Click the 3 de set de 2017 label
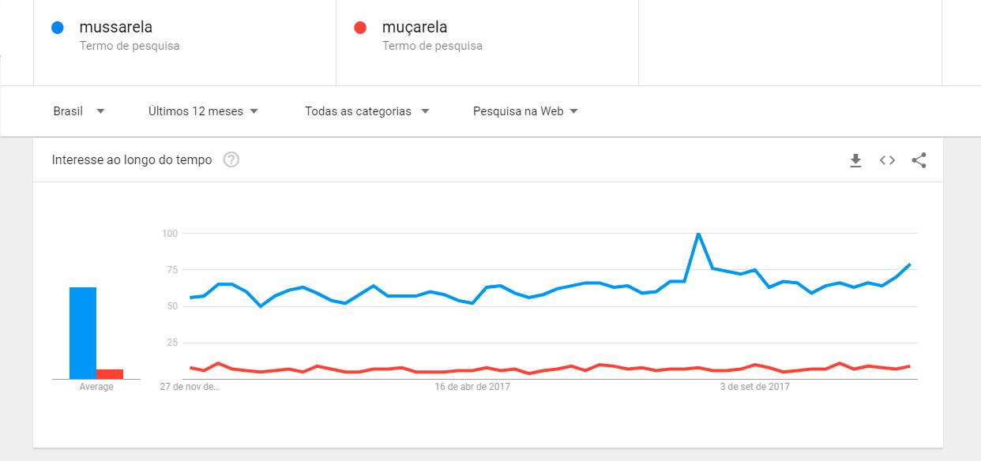This screenshot has height=461, width=981. tap(754, 387)
